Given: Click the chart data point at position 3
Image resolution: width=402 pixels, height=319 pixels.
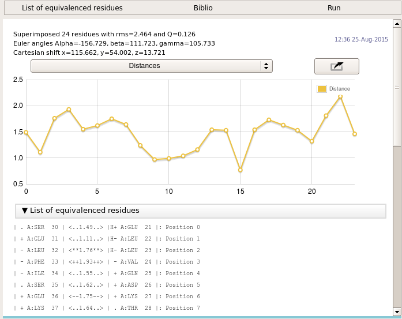Looking at the screenshot, I should pyautogui.click(x=69, y=110).
